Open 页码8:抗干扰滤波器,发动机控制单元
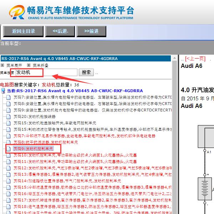 tap(46, 142)
